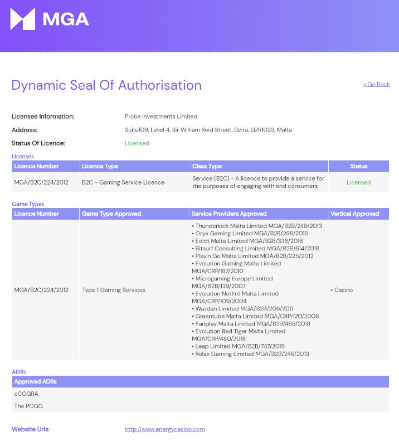
Task: Open the energycasino.com website URL
Action: [x=164, y=429]
